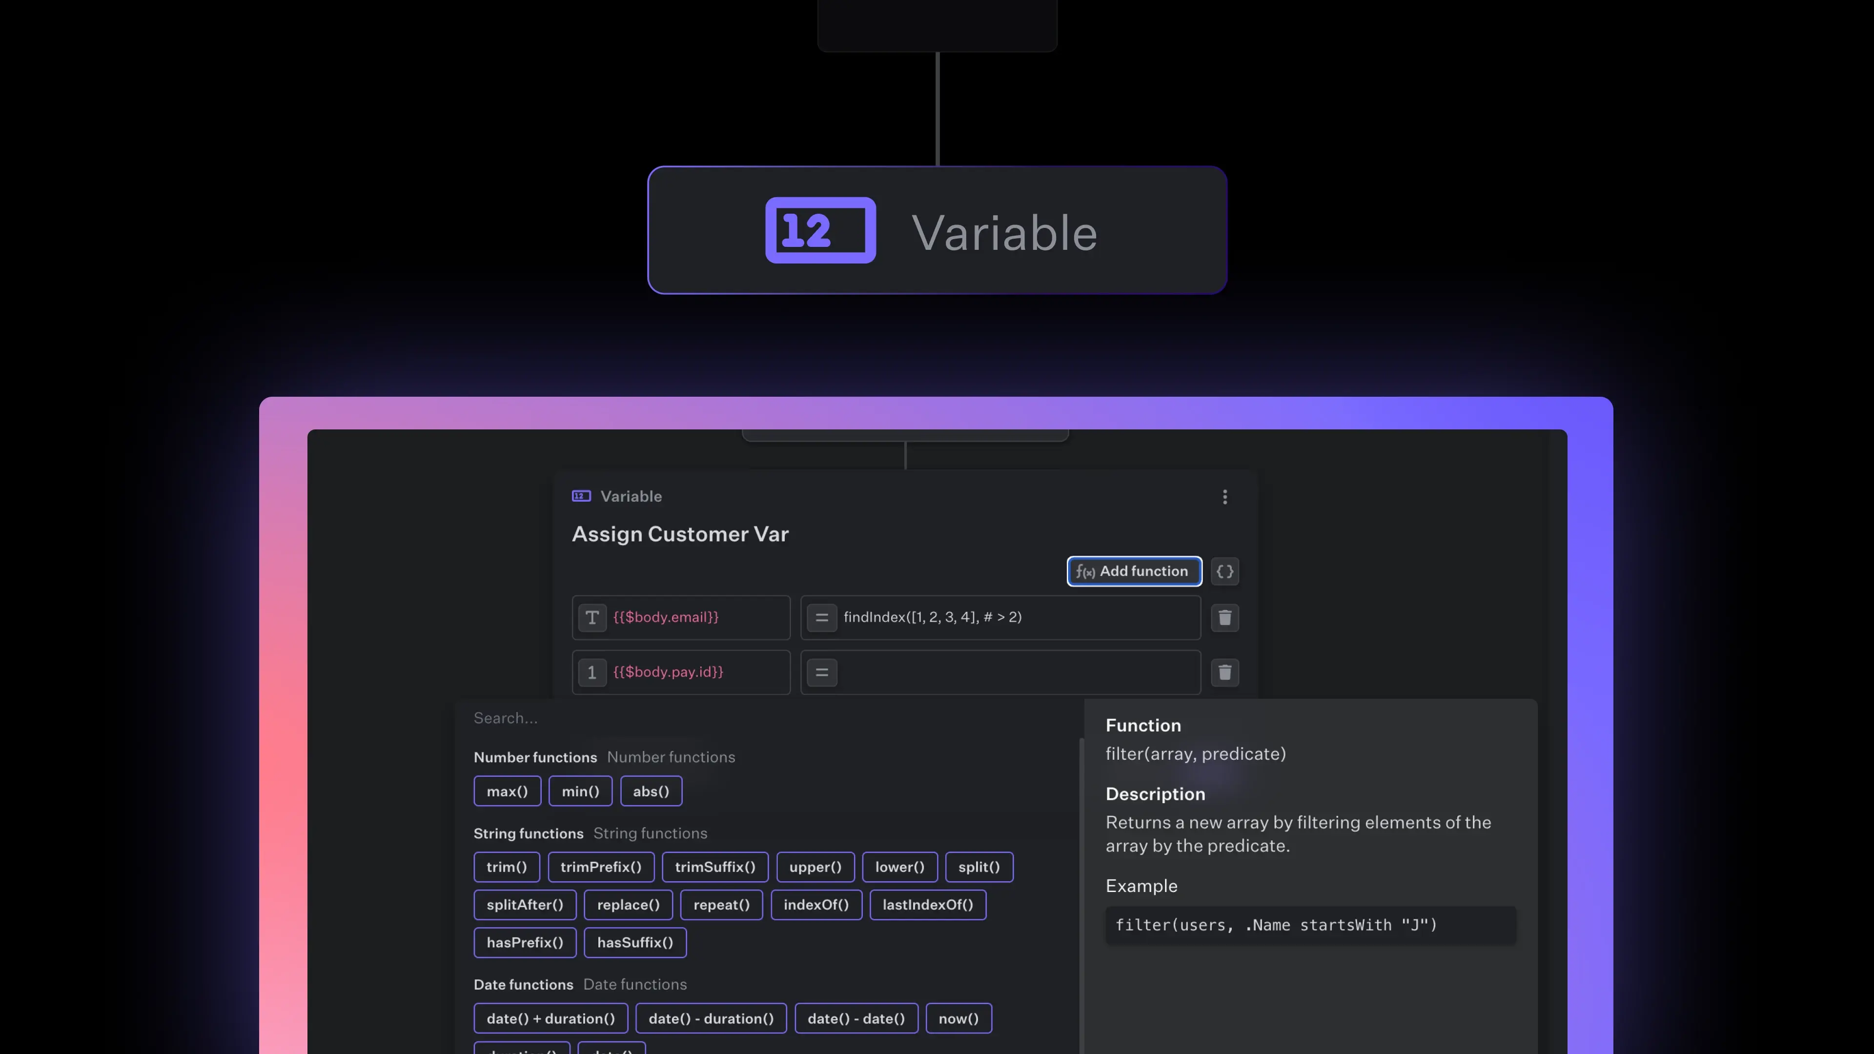Image resolution: width=1874 pixels, height=1054 pixels.
Task: Delete the body.pay.id variable row
Action: [1224, 672]
